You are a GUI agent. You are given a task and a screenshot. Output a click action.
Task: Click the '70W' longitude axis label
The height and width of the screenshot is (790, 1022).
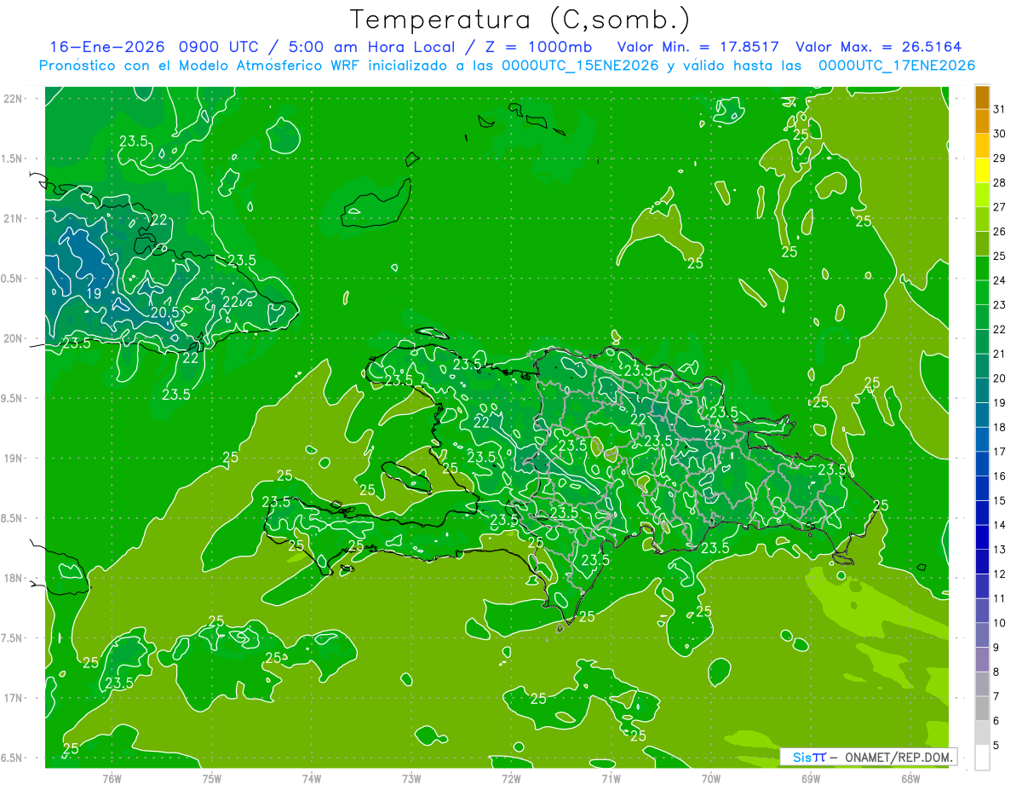click(x=711, y=779)
